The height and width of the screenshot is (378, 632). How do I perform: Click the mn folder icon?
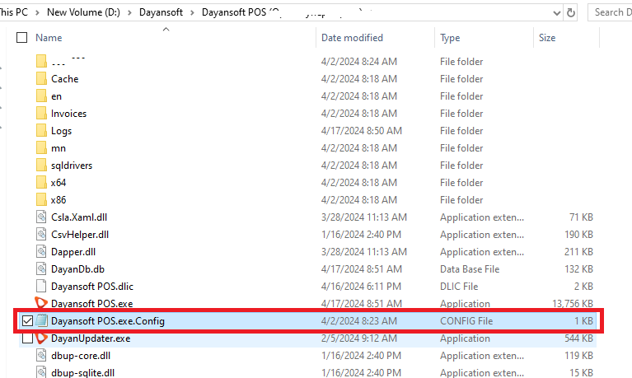[41, 148]
